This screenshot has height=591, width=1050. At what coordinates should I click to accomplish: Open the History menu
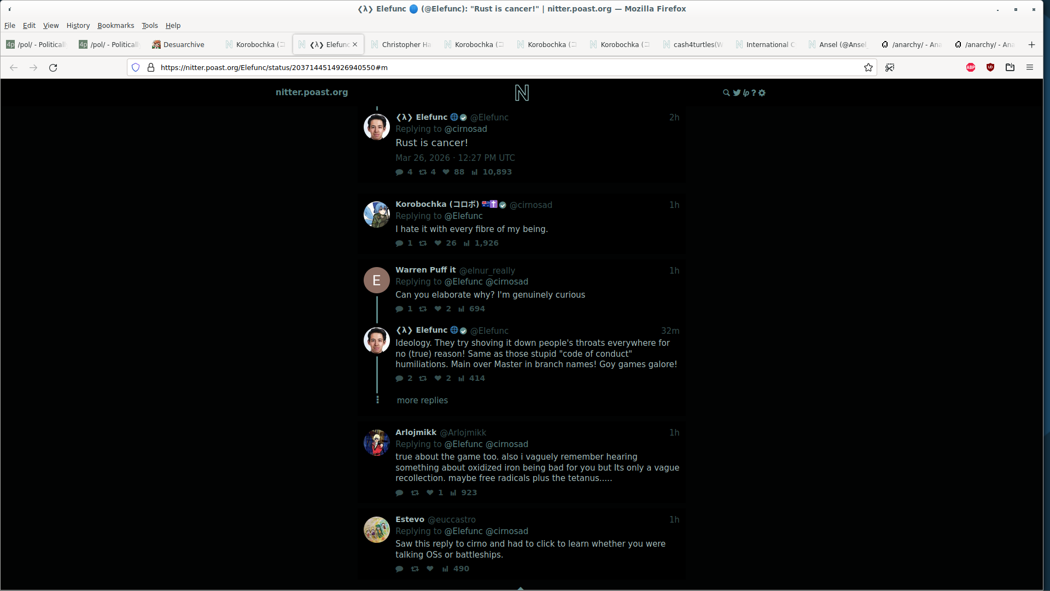(x=78, y=26)
